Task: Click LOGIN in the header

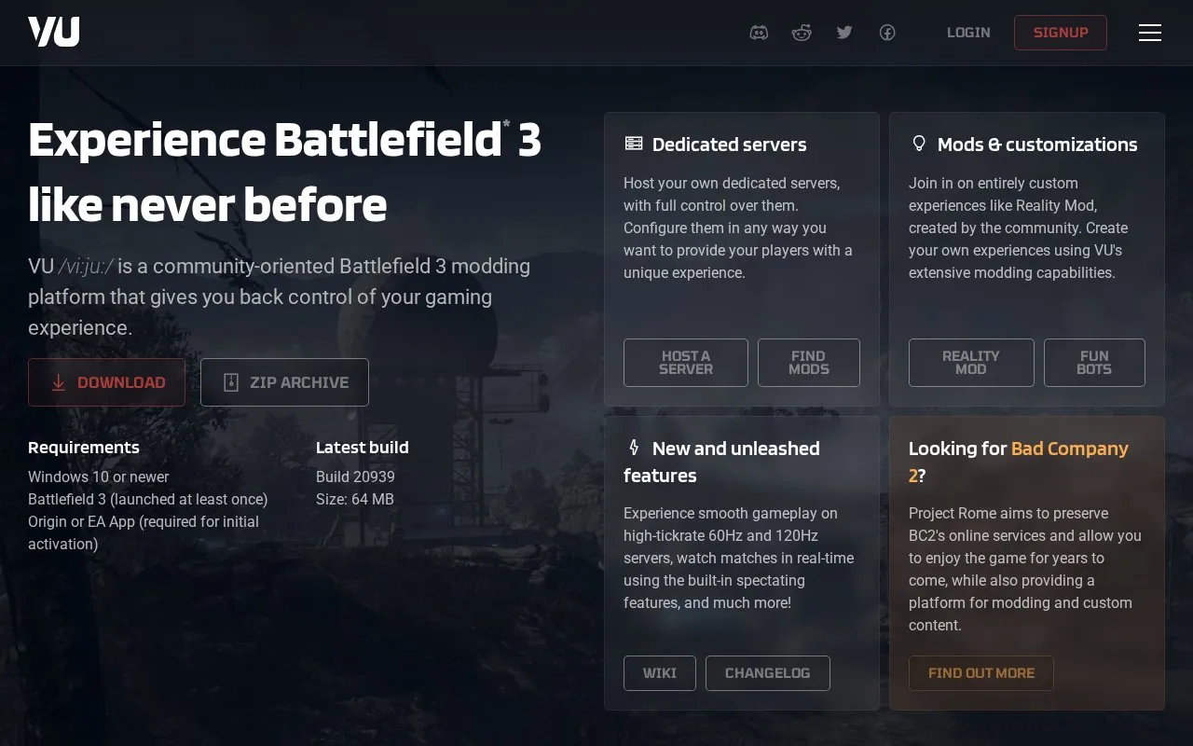Action: [x=968, y=33]
